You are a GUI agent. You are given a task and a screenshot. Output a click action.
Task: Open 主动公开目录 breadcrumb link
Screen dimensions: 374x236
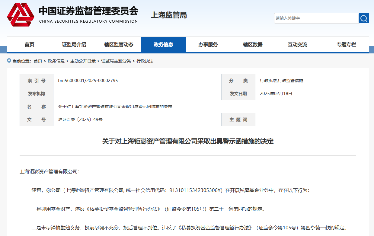point(83,61)
